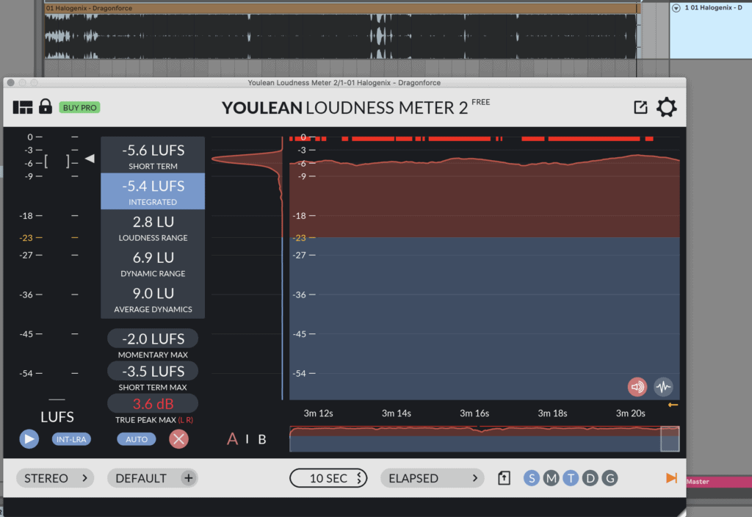Click the orange return arrow below graph
The height and width of the screenshot is (517, 752).
tap(673, 405)
